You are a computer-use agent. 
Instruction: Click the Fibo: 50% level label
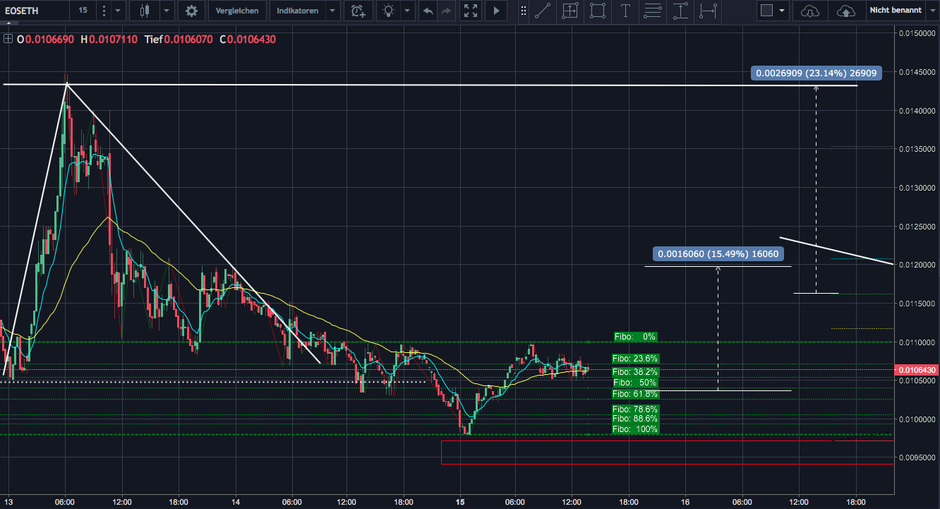click(635, 383)
